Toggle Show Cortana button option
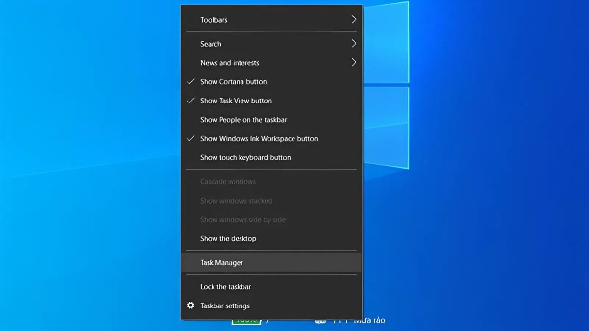Screen dimensions: 589x331 [233, 81]
